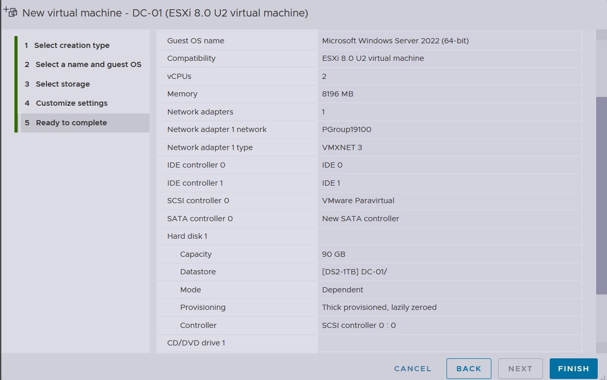Jump to step 3 Select storage
Image resolution: width=607 pixels, height=380 pixels.
(62, 84)
